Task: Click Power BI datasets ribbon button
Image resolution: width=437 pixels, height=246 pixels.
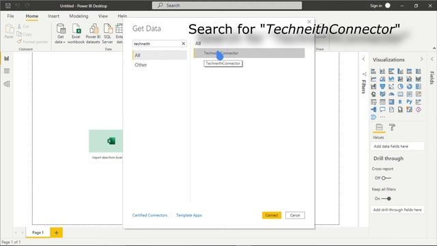Action: pos(93,33)
